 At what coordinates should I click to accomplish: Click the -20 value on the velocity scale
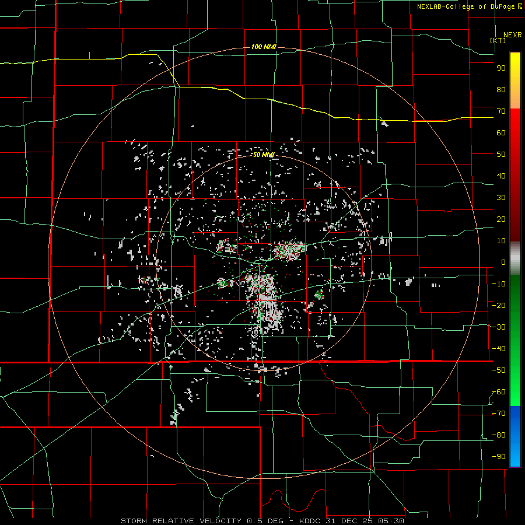(499, 306)
